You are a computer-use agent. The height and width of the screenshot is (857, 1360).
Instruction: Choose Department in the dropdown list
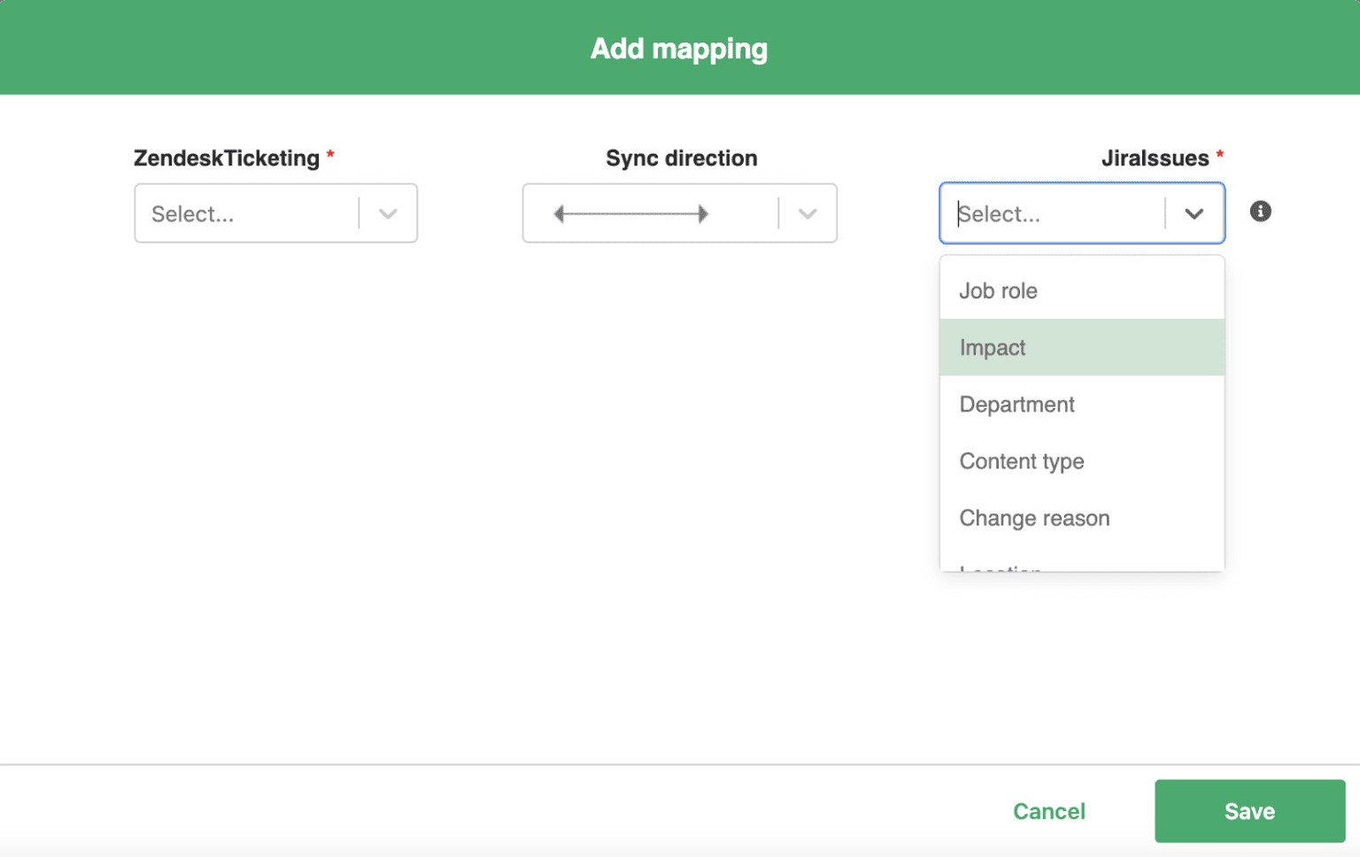tap(1016, 405)
